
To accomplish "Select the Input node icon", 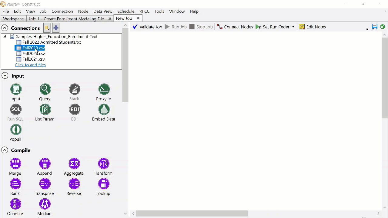I will [16, 89].
